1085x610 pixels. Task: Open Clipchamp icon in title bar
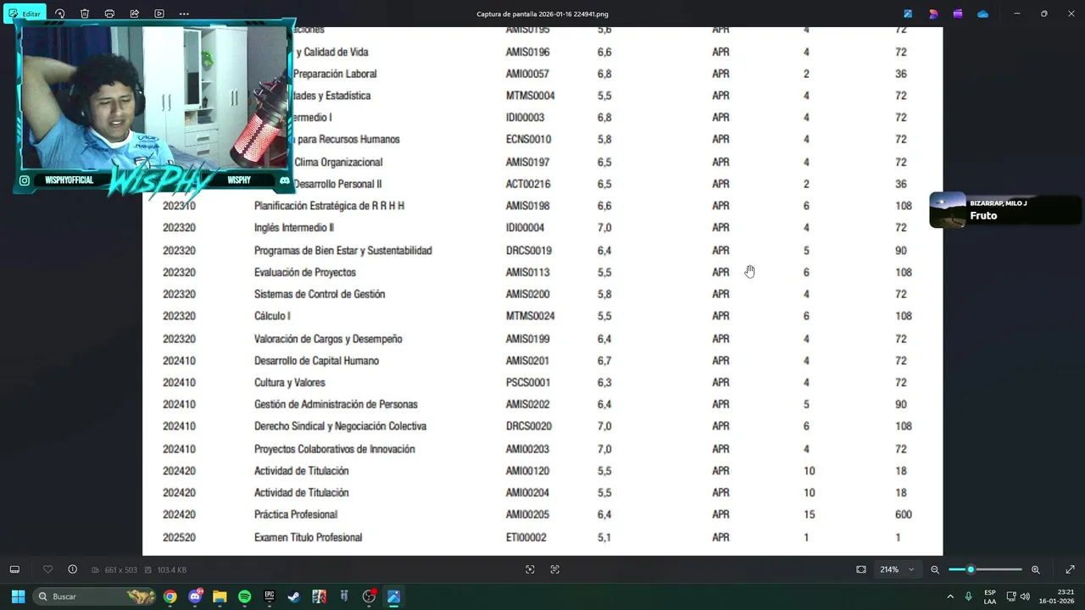click(x=958, y=14)
